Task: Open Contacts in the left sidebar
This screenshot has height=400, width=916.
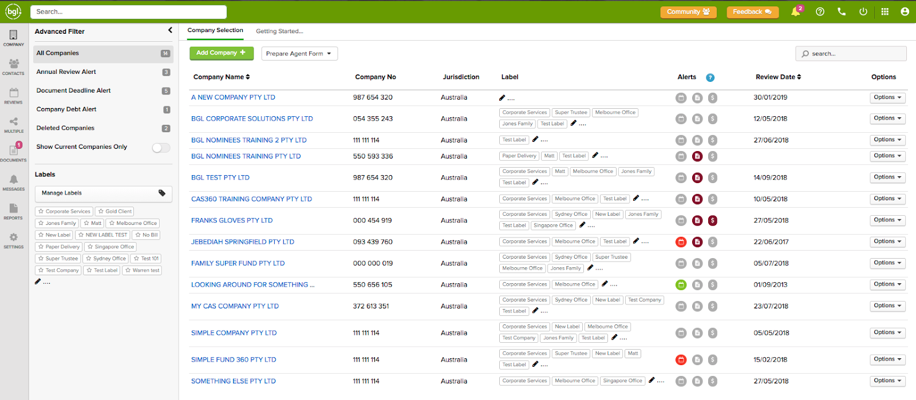Action: [13, 66]
